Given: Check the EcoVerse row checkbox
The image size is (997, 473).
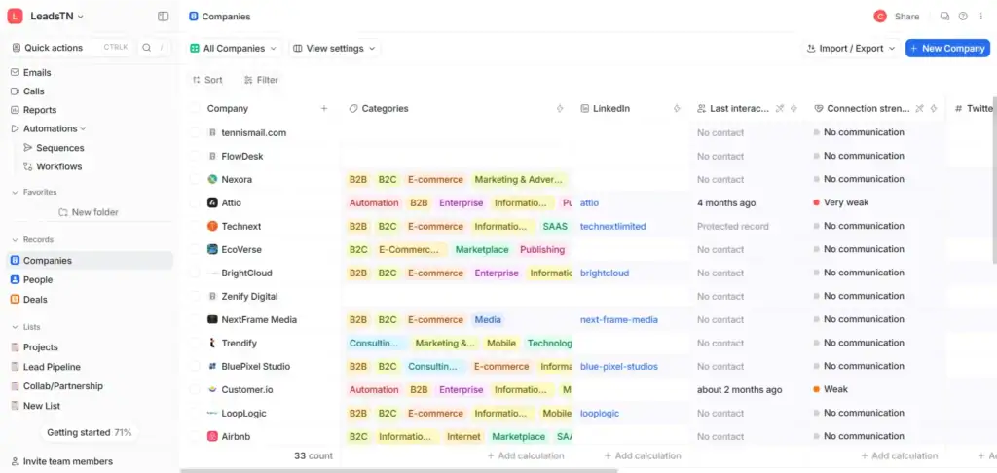Looking at the screenshot, I should point(195,250).
